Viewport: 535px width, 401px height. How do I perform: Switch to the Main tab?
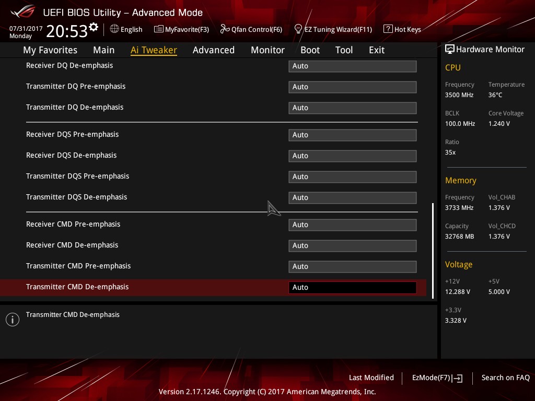[x=104, y=50]
